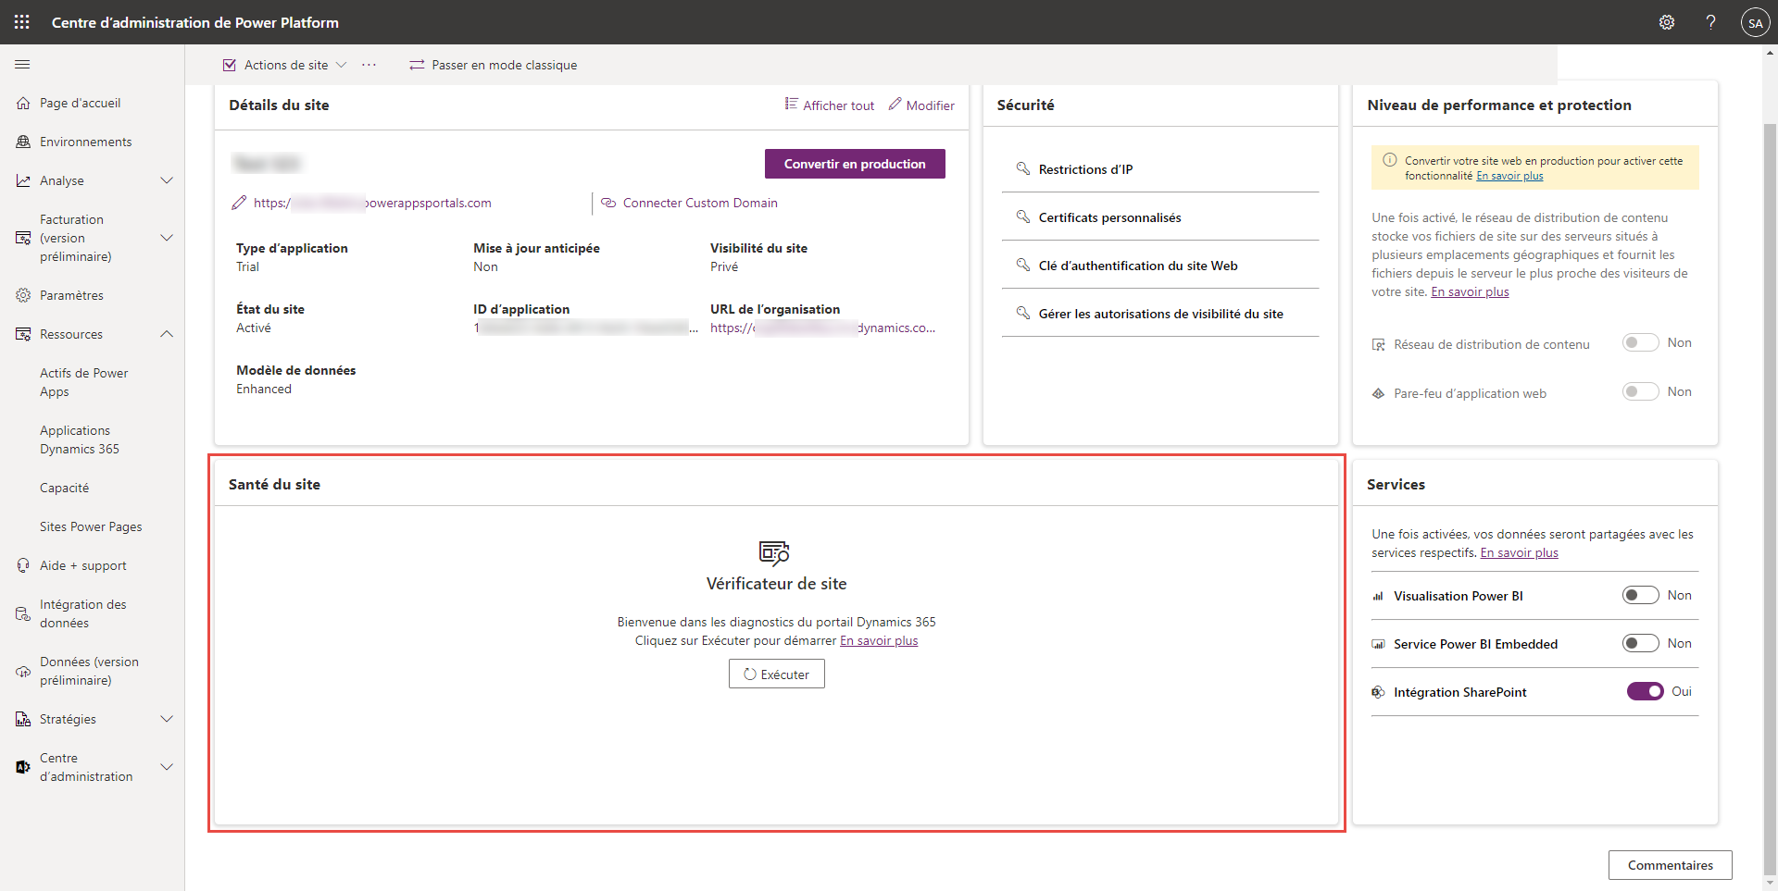Image resolution: width=1778 pixels, height=891 pixels.
Task: Click the Exécuter button
Action: 776,674
